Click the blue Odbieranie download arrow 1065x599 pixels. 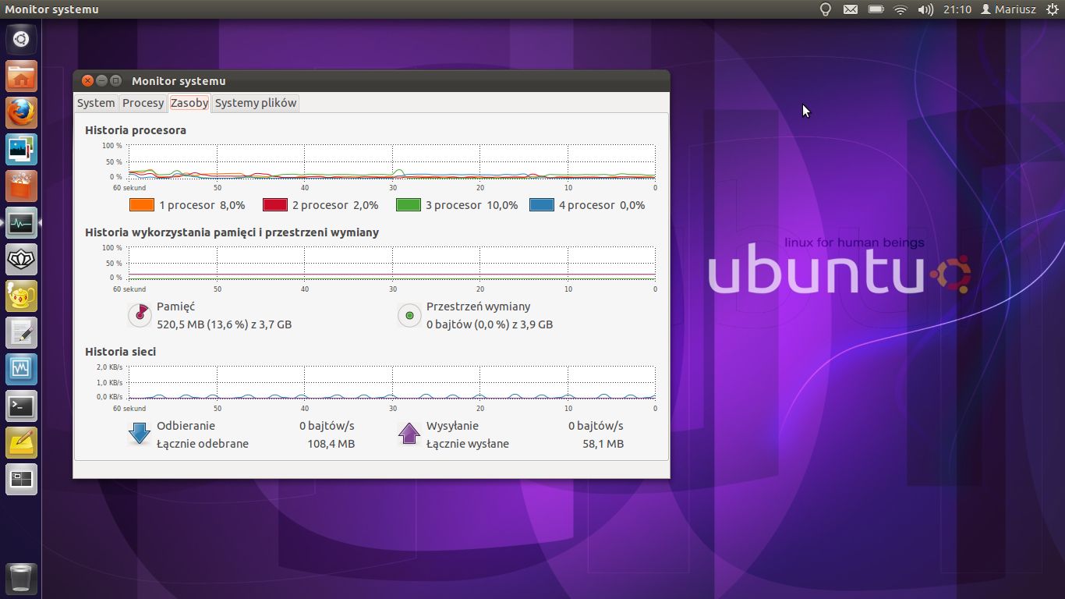(139, 434)
